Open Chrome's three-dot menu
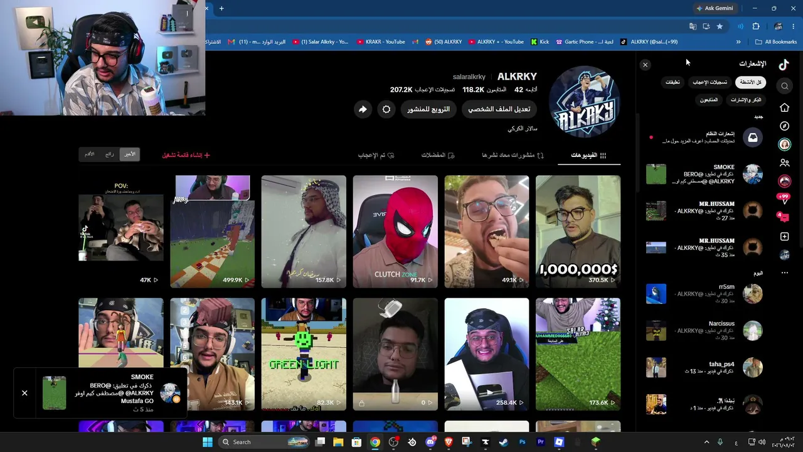The height and width of the screenshot is (452, 803). point(794,26)
